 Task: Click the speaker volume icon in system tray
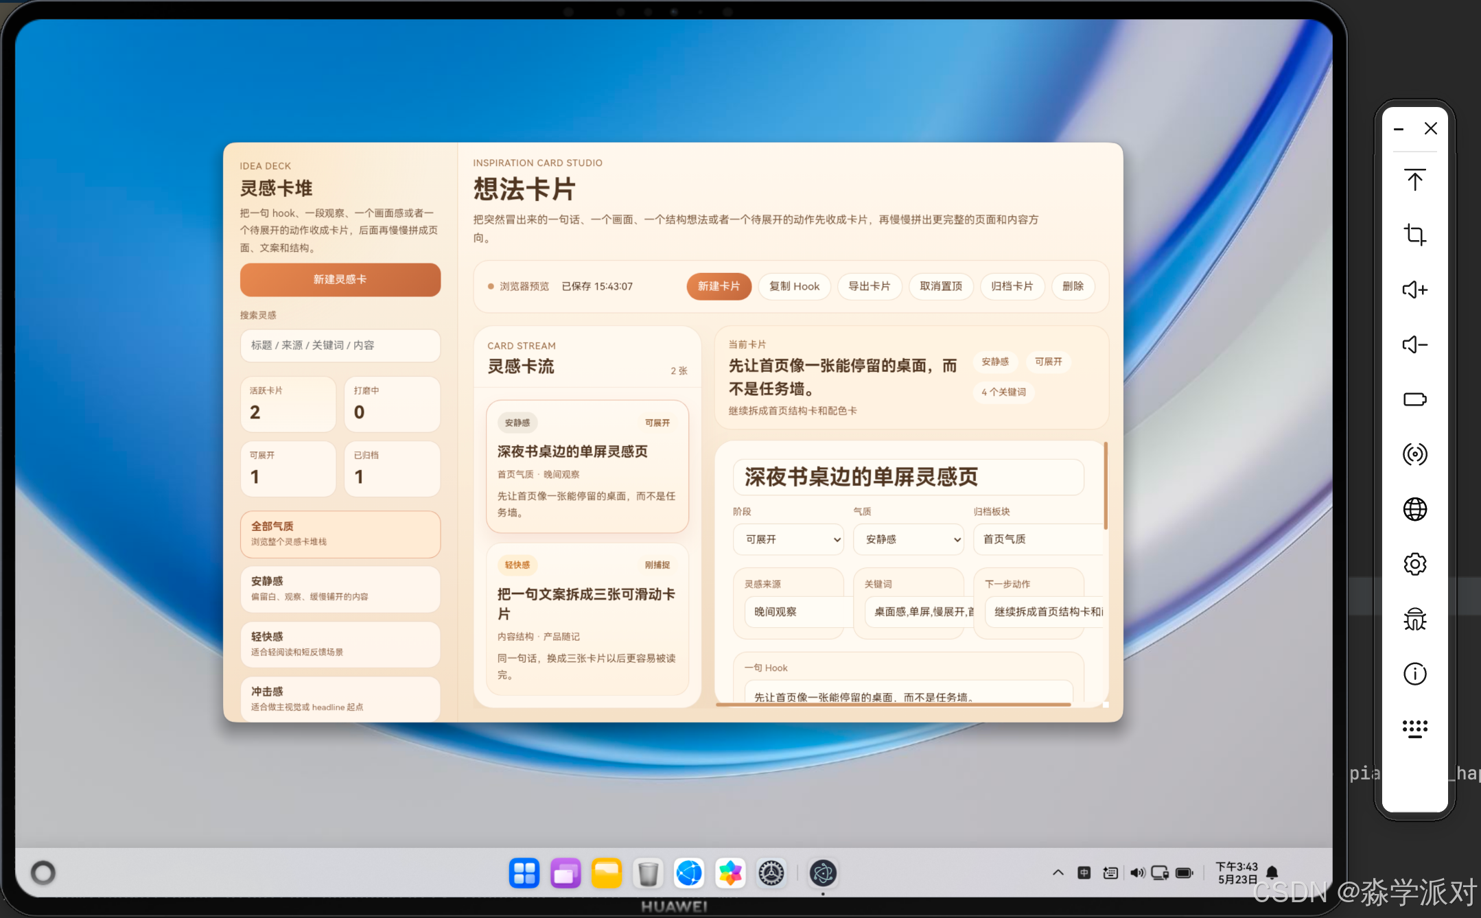coord(1137,873)
